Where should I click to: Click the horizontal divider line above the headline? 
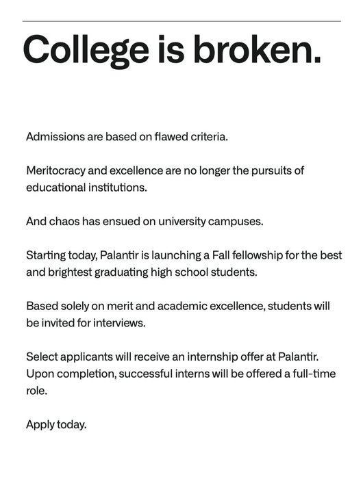point(181,21)
